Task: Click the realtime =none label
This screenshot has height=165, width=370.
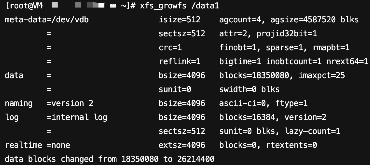Action: point(37,145)
